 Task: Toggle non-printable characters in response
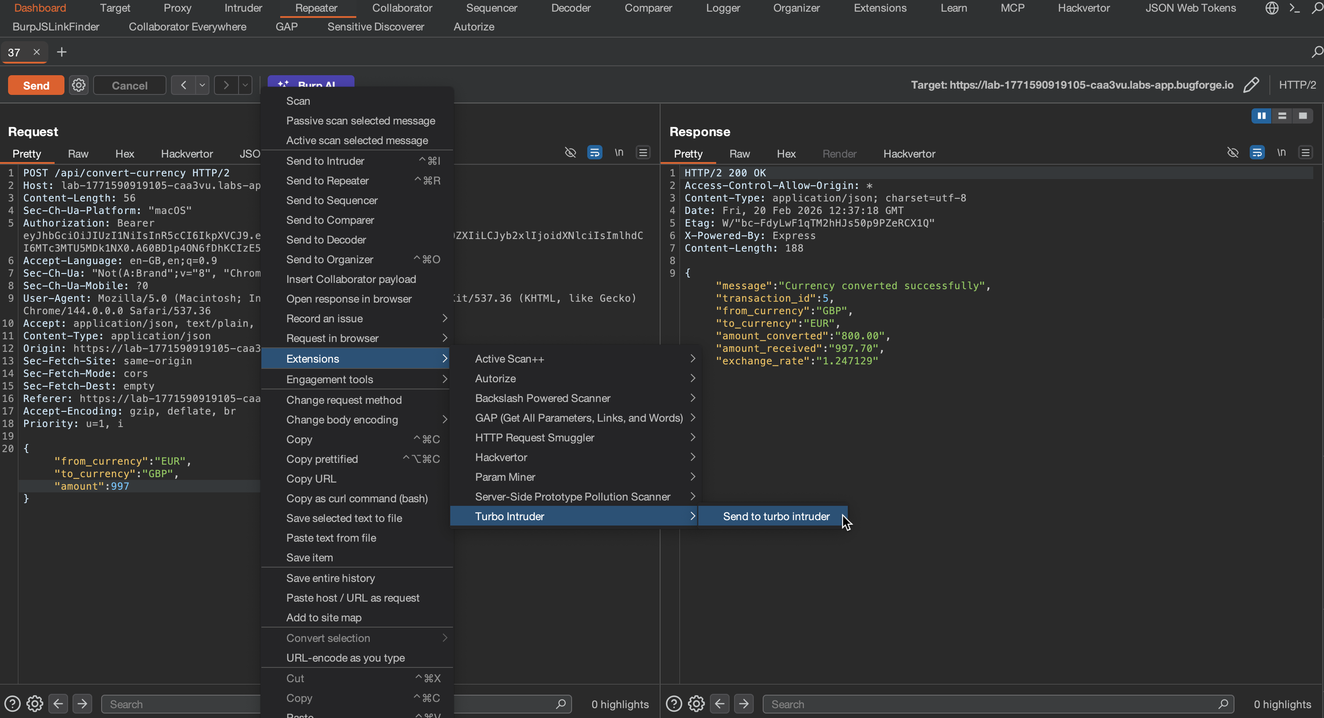click(x=1281, y=153)
